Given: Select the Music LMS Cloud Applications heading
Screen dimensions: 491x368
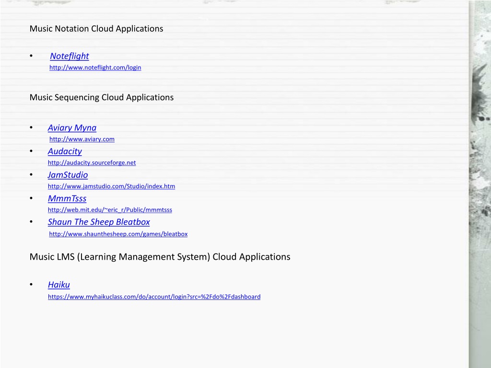Looking at the screenshot, I should coord(160,257).
